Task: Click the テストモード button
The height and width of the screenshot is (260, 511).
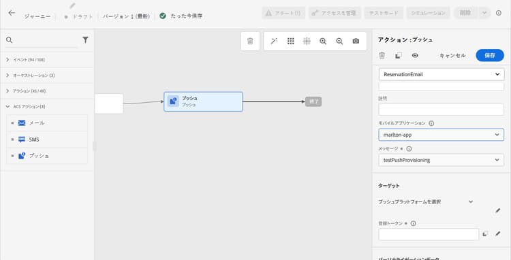Action: tap(384, 13)
